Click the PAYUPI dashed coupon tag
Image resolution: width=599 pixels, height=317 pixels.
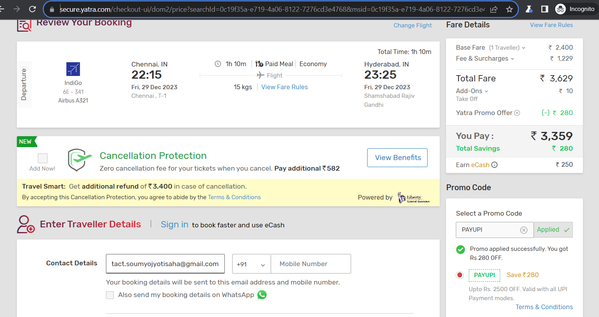tap(484, 275)
